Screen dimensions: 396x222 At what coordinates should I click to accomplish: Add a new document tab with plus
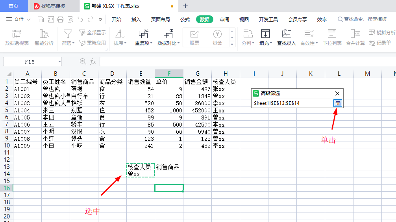tap(185, 6)
